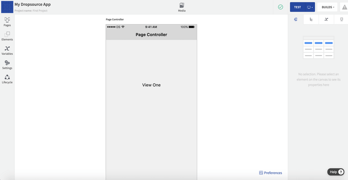Screen dimensions: 348x180
Task: Select the View One label on canvas
Action: [x=151, y=85]
